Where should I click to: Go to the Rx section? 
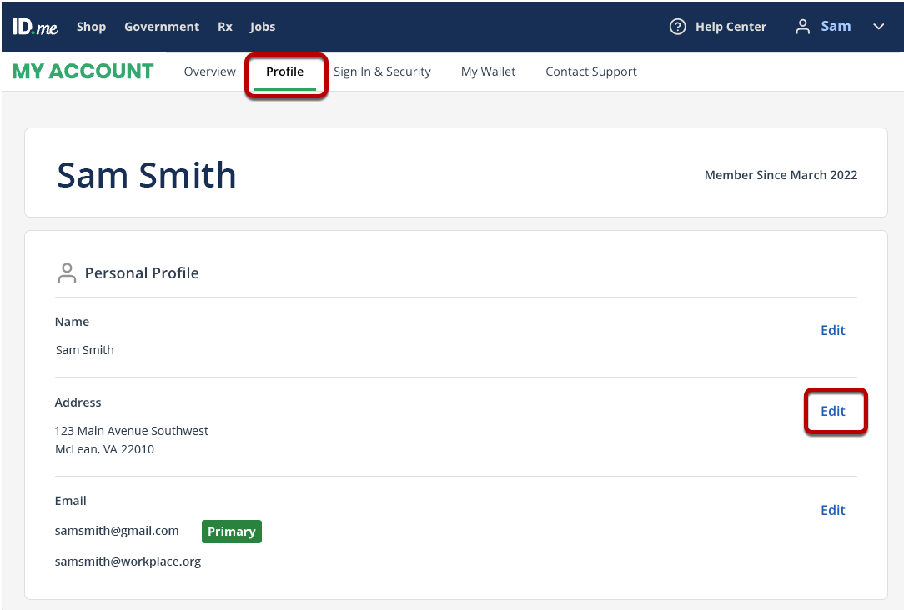[225, 27]
